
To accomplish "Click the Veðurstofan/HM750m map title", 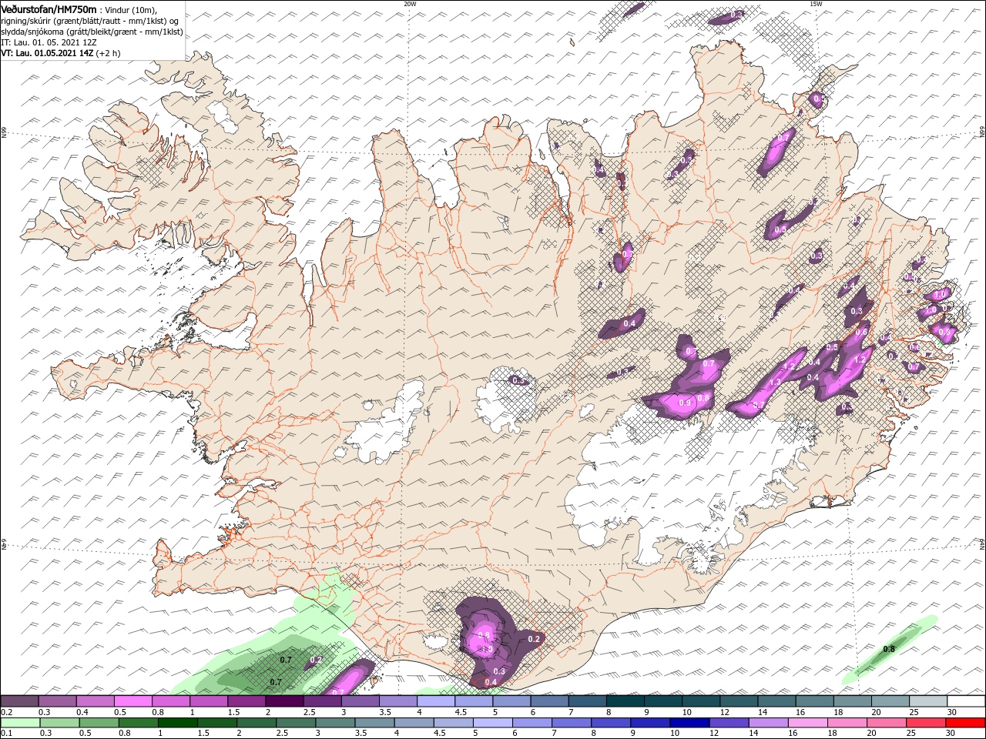I will click(x=49, y=9).
